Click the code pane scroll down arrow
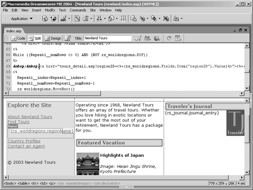Image resolution: width=253 pixels, height=190 pixels. click(247, 88)
